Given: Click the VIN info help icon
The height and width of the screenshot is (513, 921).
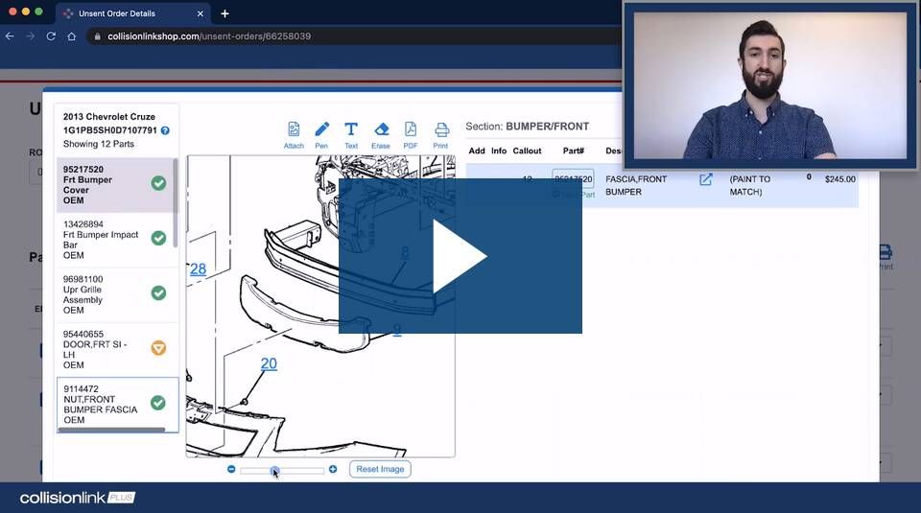Looking at the screenshot, I should click(x=165, y=130).
